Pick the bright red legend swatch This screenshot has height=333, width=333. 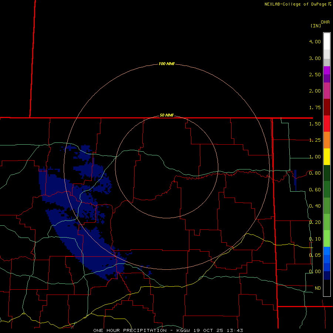[327, 124]
